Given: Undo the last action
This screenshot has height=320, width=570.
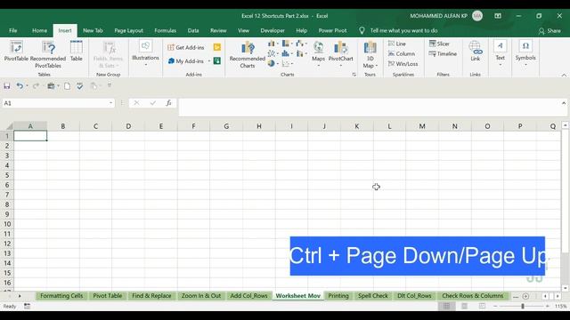Looking at the screenshot, I should click(x=20, y=86).
